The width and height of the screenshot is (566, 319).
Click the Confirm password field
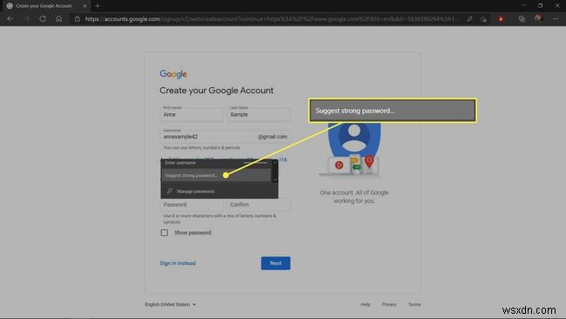pyautogui.click(x=259, y=205)
